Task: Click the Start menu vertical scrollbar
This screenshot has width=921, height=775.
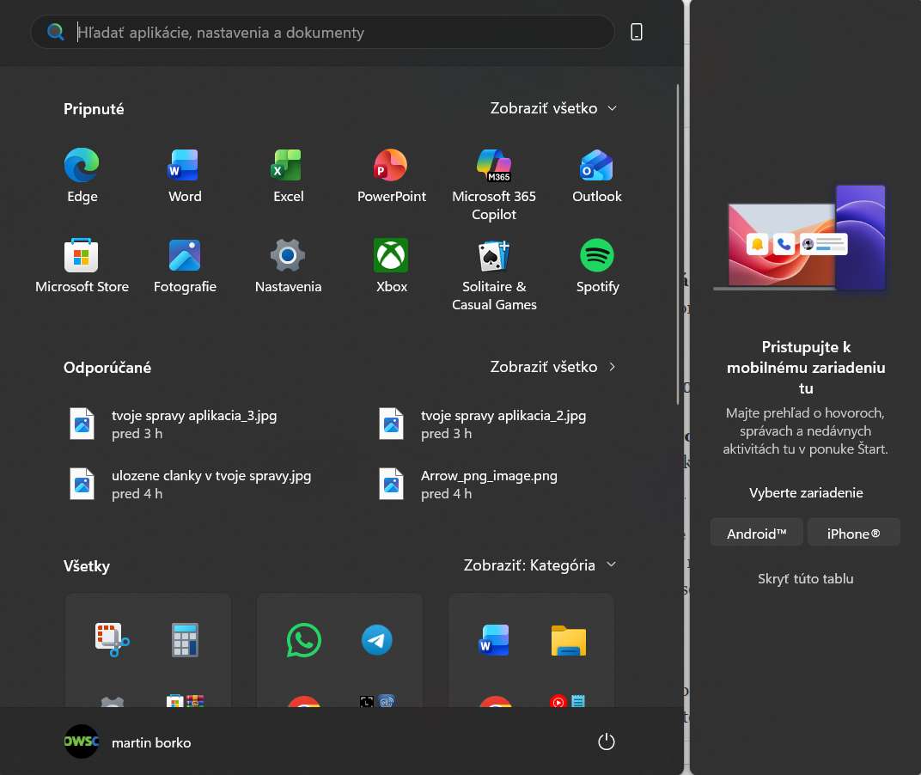Action: [x=678, y=244]
